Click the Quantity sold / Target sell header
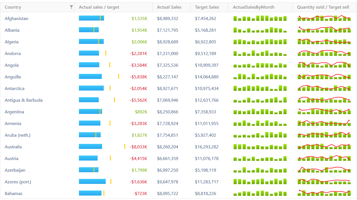 323,7
